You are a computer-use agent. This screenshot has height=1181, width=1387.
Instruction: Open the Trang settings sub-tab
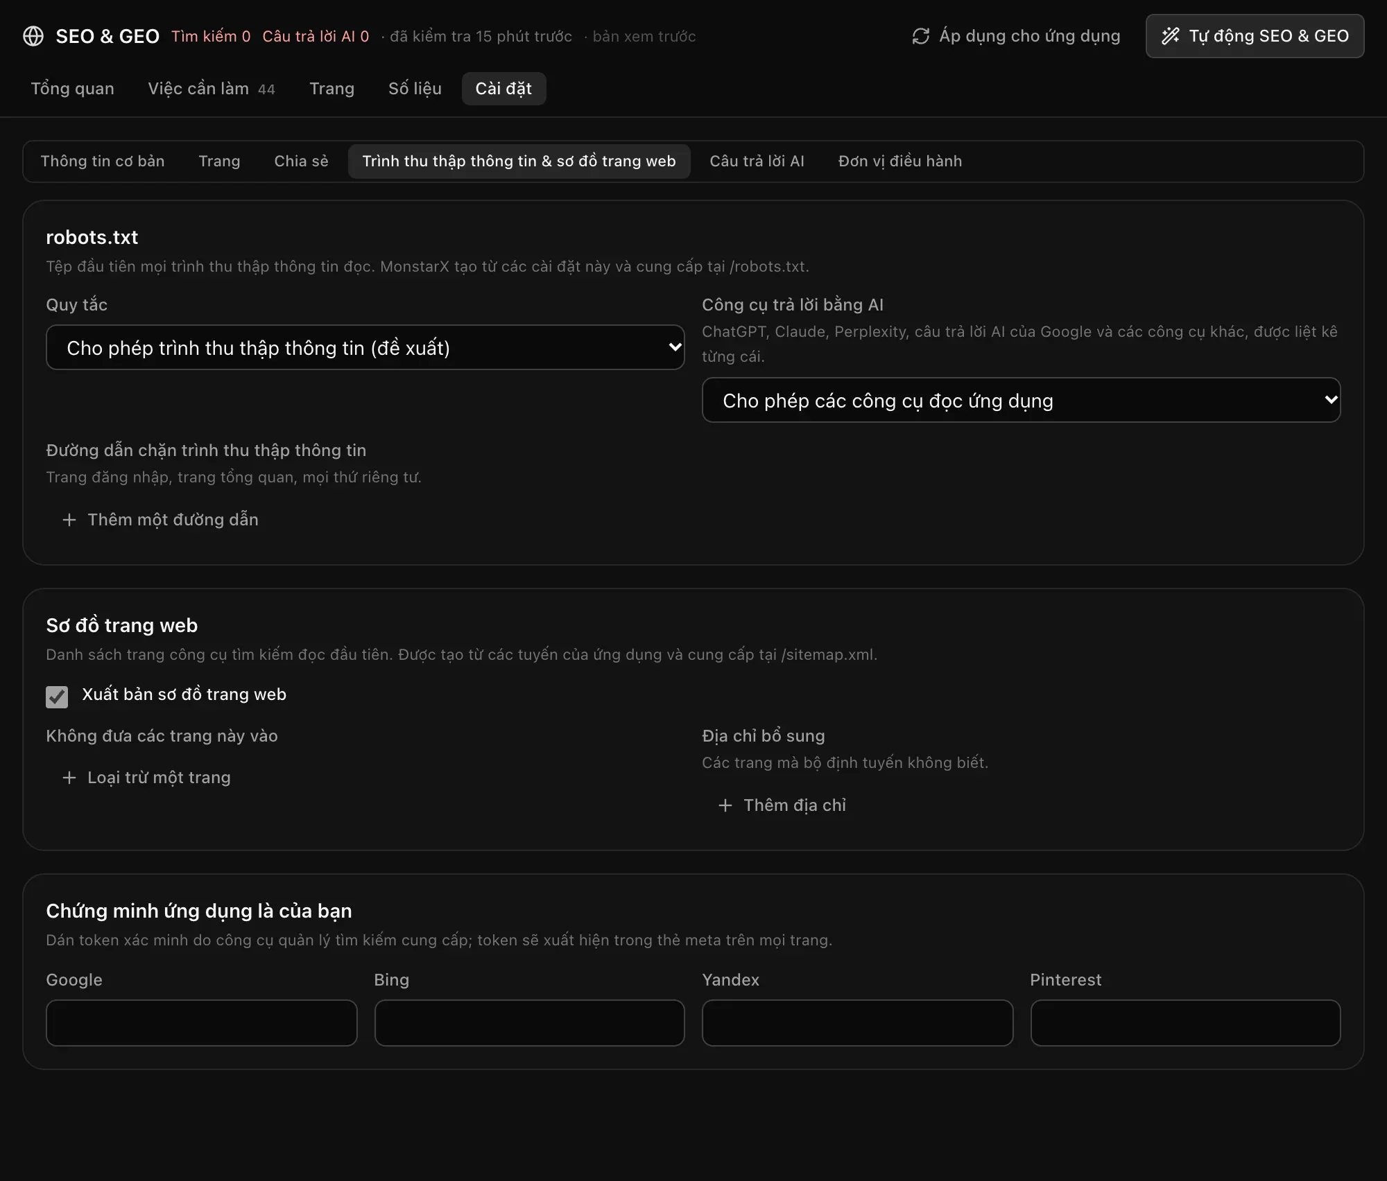(219, 161)
